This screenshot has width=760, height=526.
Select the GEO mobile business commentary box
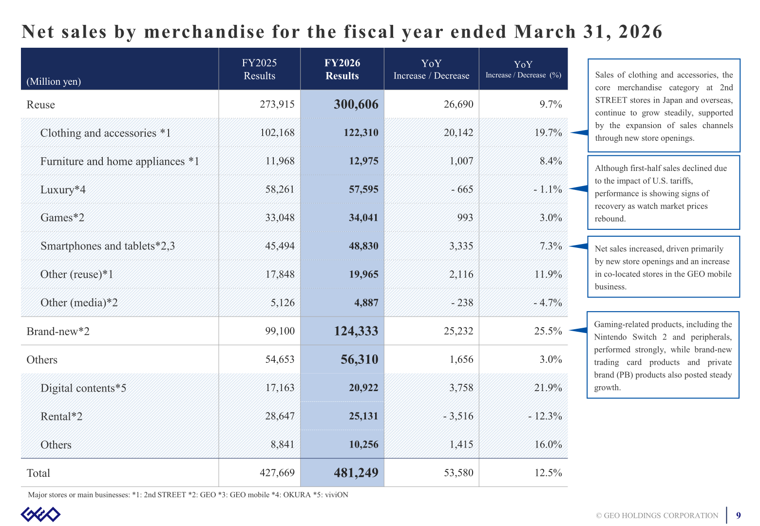(x=664, y=267)
